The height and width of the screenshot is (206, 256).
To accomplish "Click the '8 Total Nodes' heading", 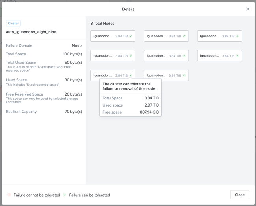I will pos(102,24).
